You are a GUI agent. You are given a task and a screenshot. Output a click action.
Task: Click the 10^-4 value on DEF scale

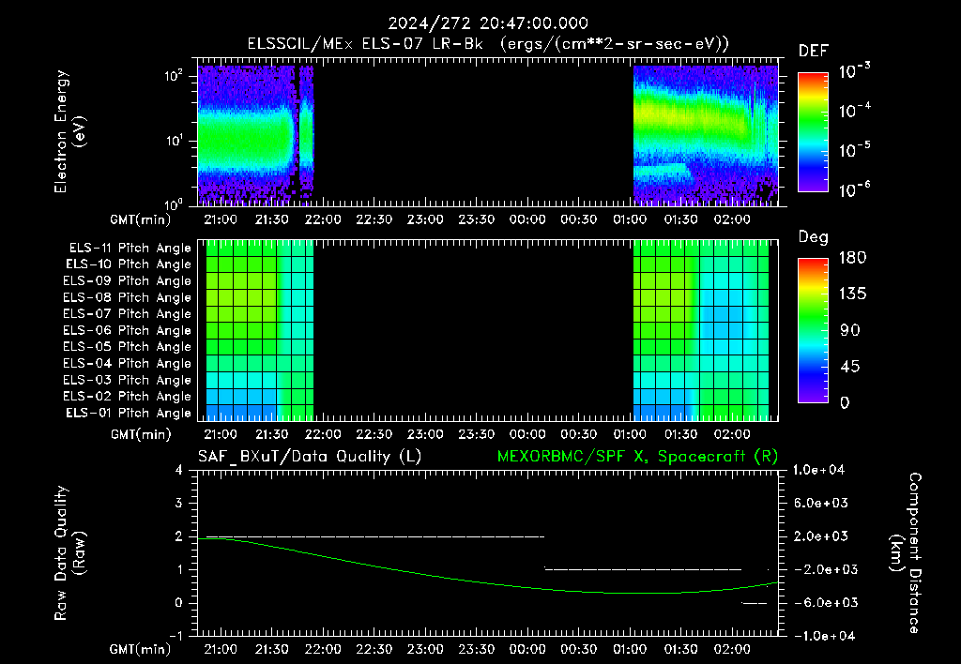(x=854, y=111)
